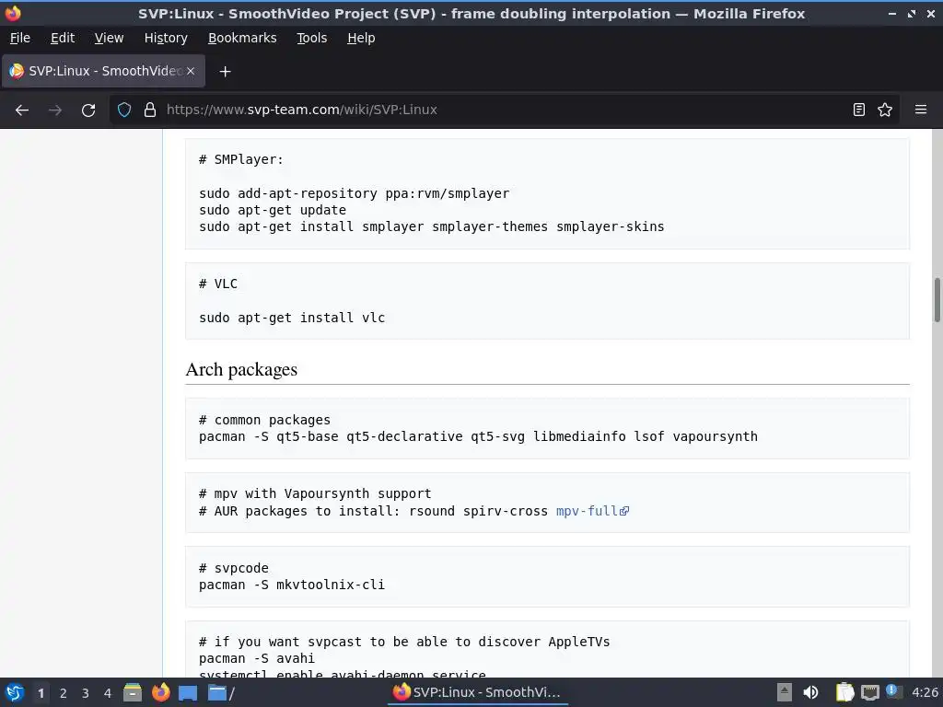Switch to workspace 4
The width and height of the screenshot is (943, 707).
coord(108,693)
